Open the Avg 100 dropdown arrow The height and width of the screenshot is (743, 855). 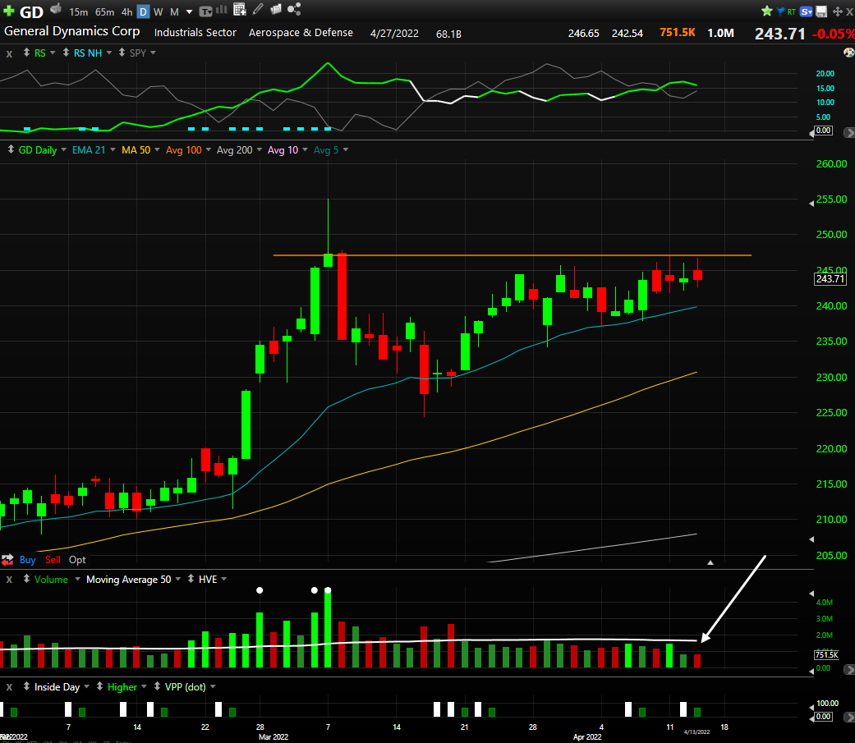click(x=209, y=149)
